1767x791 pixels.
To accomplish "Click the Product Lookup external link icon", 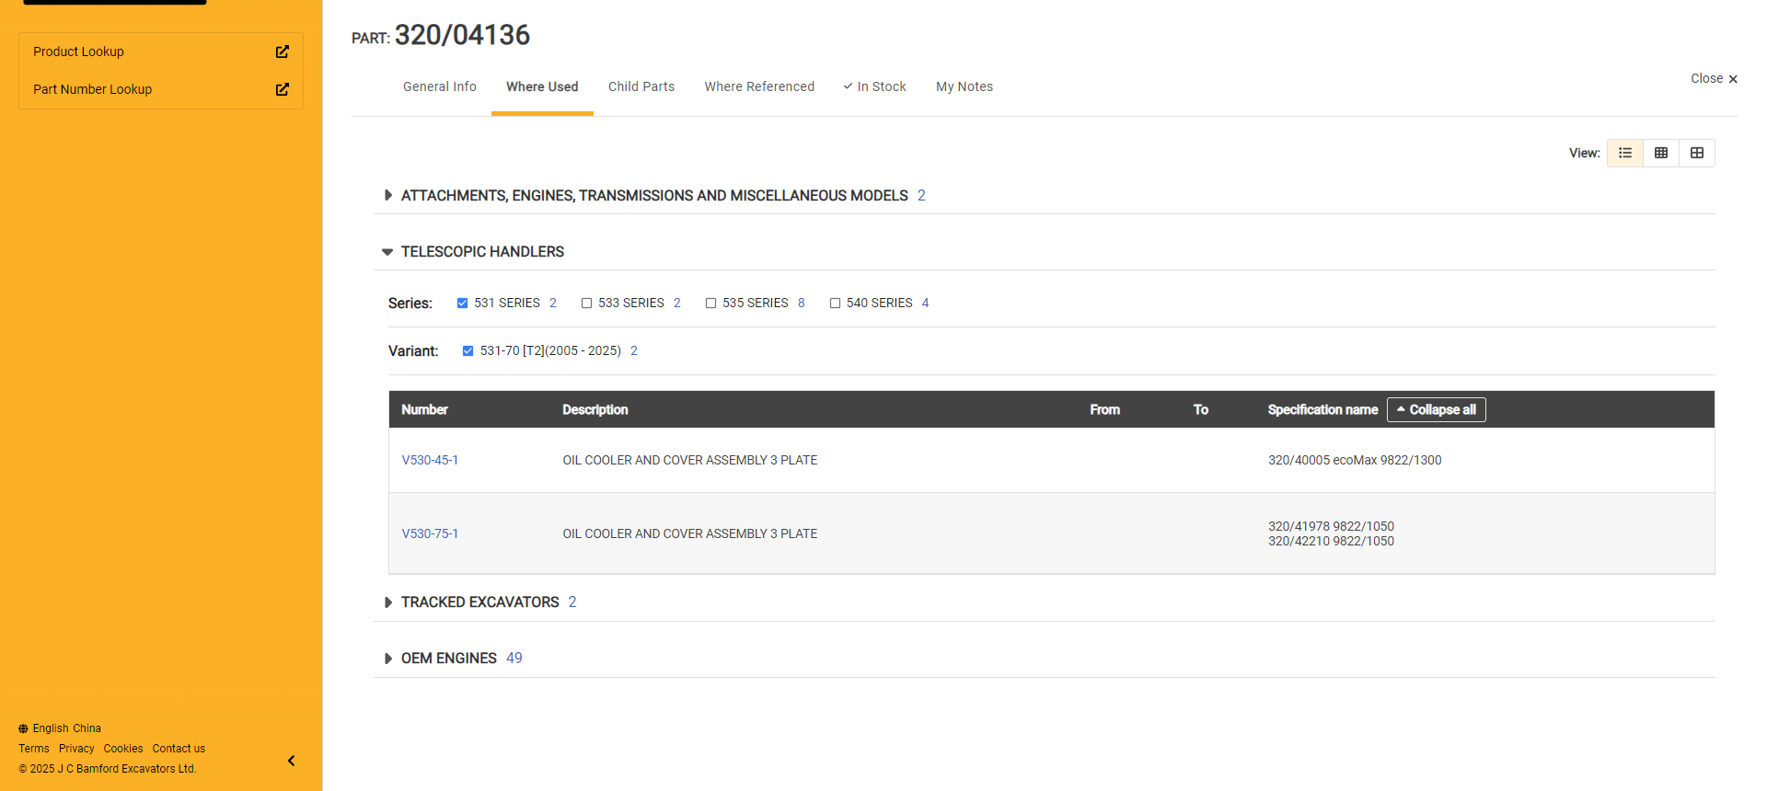I will (283, 52).
